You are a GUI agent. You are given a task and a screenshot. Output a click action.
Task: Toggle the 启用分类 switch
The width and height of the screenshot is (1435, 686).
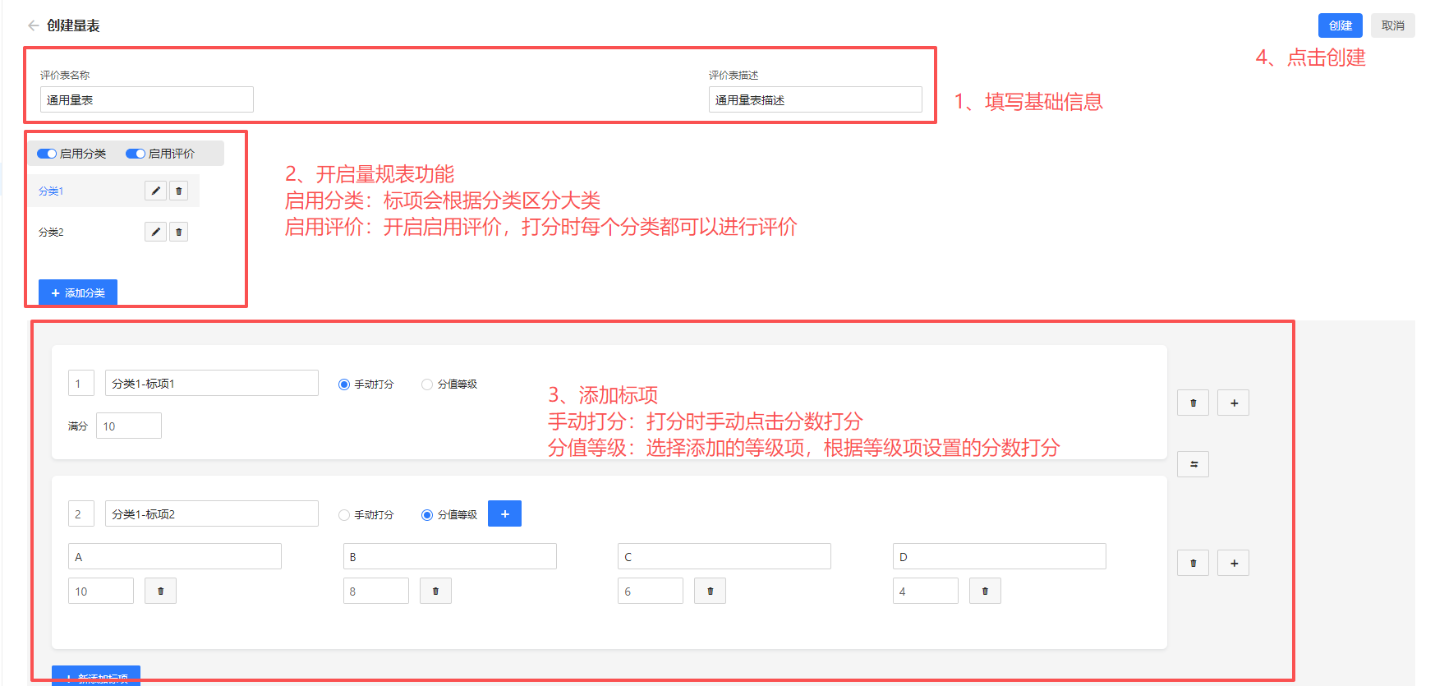pos(47,154)
